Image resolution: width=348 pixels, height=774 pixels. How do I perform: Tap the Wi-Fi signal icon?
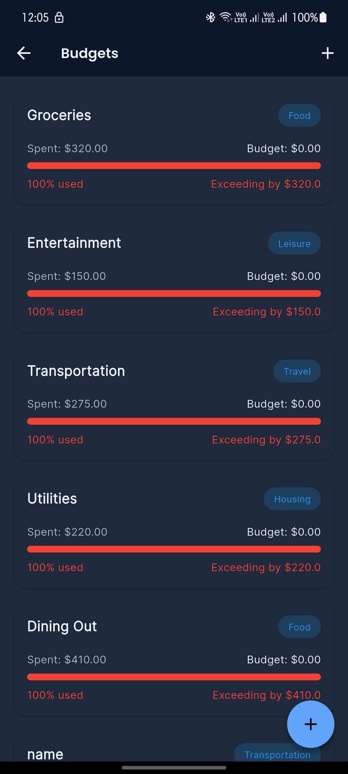[226, 17]
